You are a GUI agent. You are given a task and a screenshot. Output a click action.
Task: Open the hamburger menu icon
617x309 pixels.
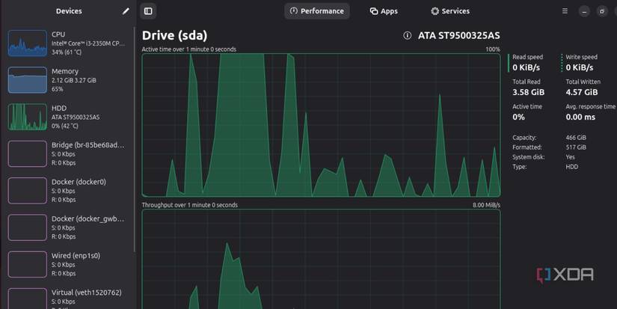[565, 11]
